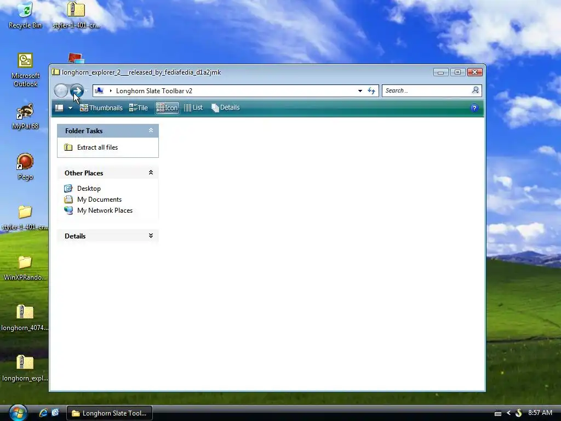This screenshot has width=561, height=421.
Task: Click the zip icon in window title bar
Action: point(55,72)
